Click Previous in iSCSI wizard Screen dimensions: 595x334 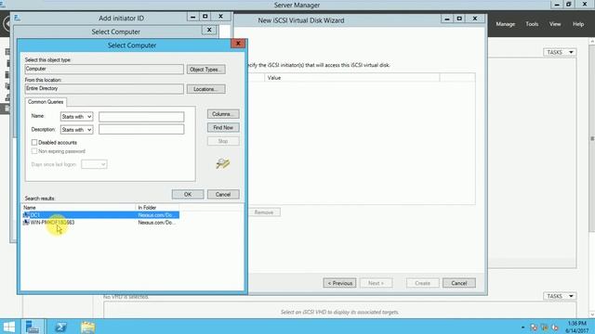(339, 283)
